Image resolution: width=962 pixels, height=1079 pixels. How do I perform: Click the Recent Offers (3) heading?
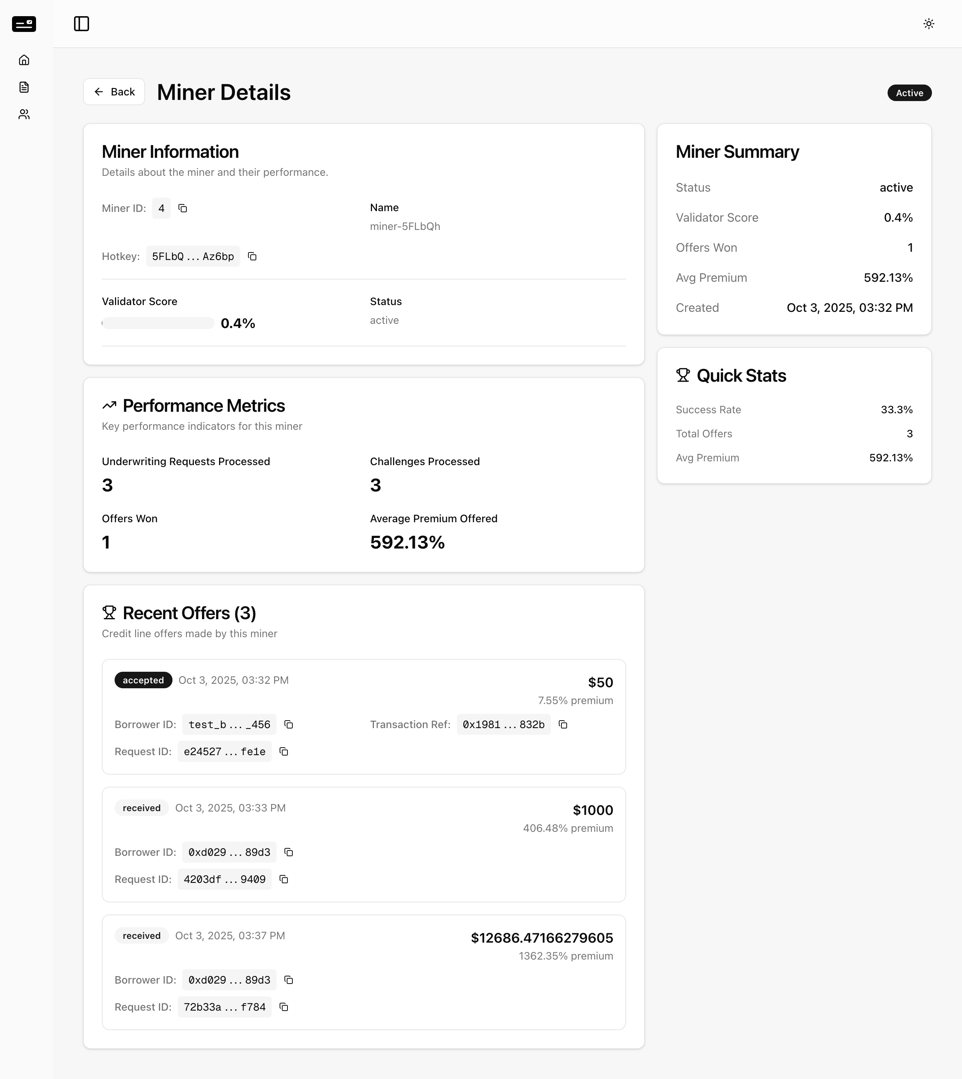click(189, 614)
